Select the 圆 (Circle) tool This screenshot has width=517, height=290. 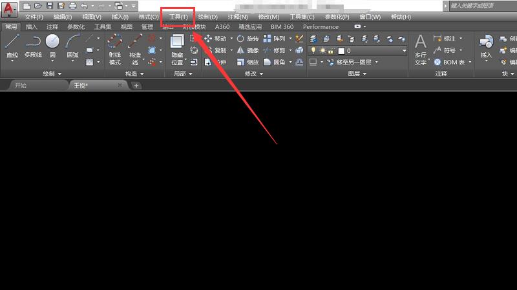tap(52, 45)
